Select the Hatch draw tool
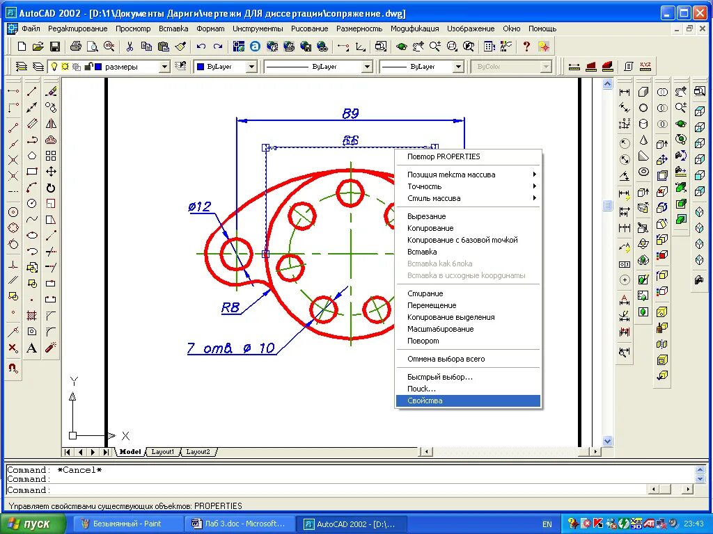The image size is (713, 534). tap(31, 316)
